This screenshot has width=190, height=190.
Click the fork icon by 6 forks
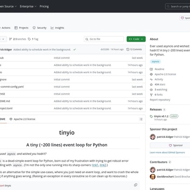coord(151,95)
